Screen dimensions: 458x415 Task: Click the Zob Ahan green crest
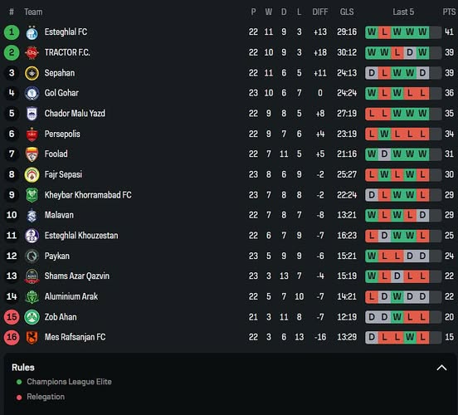(x=32, y=317)
